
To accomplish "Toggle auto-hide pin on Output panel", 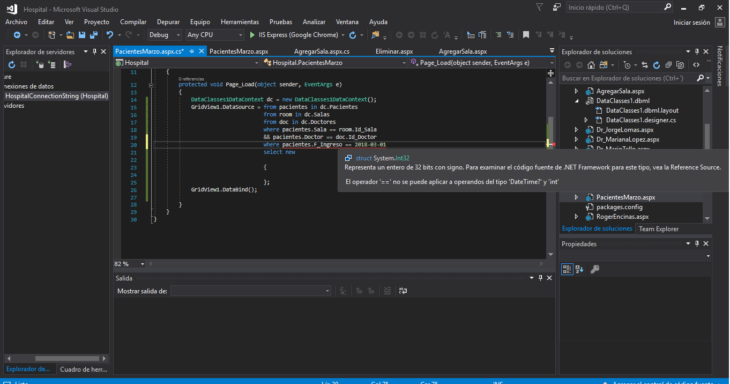I will [541, 278].
